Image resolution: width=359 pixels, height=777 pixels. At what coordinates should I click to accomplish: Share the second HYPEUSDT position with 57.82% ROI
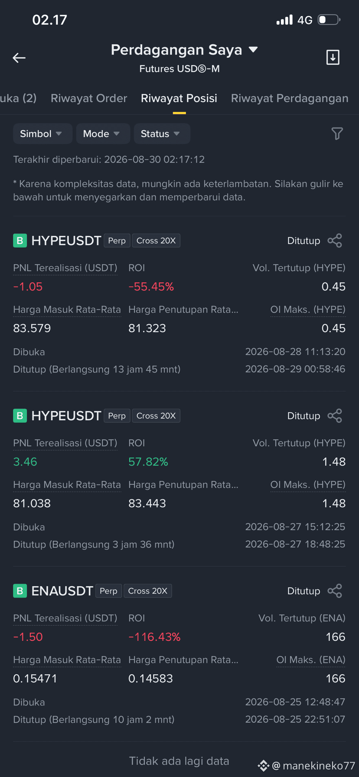tap(335, 416)
